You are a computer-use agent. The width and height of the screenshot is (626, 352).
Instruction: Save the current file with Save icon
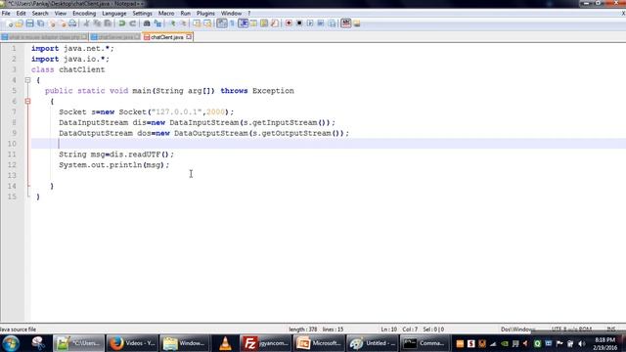pyautogui.click(x=30, y=23)
